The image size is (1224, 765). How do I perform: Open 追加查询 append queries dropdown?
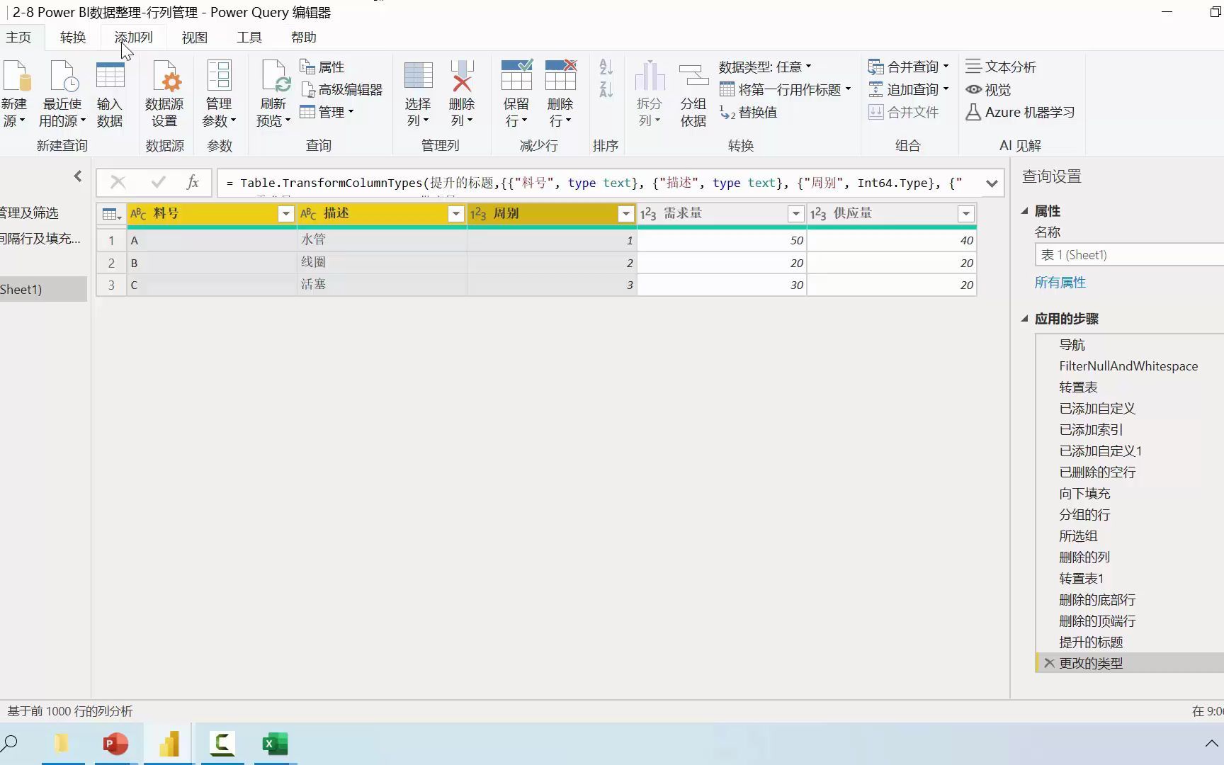[909, 89]
